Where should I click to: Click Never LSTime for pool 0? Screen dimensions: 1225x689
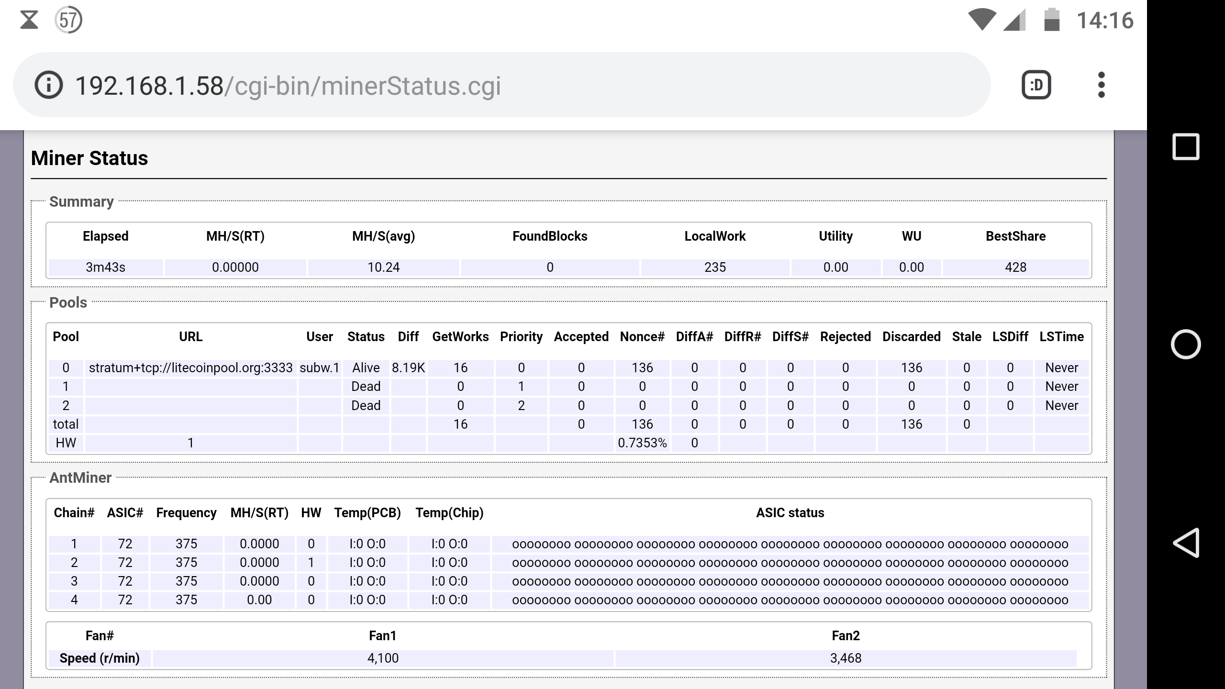tap(1061, 367)
